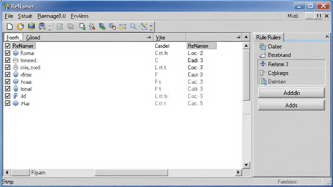Click the file list scroll down arrow
Image resolution: width=333 pixels, height=187 pixels.
(246, 165)
